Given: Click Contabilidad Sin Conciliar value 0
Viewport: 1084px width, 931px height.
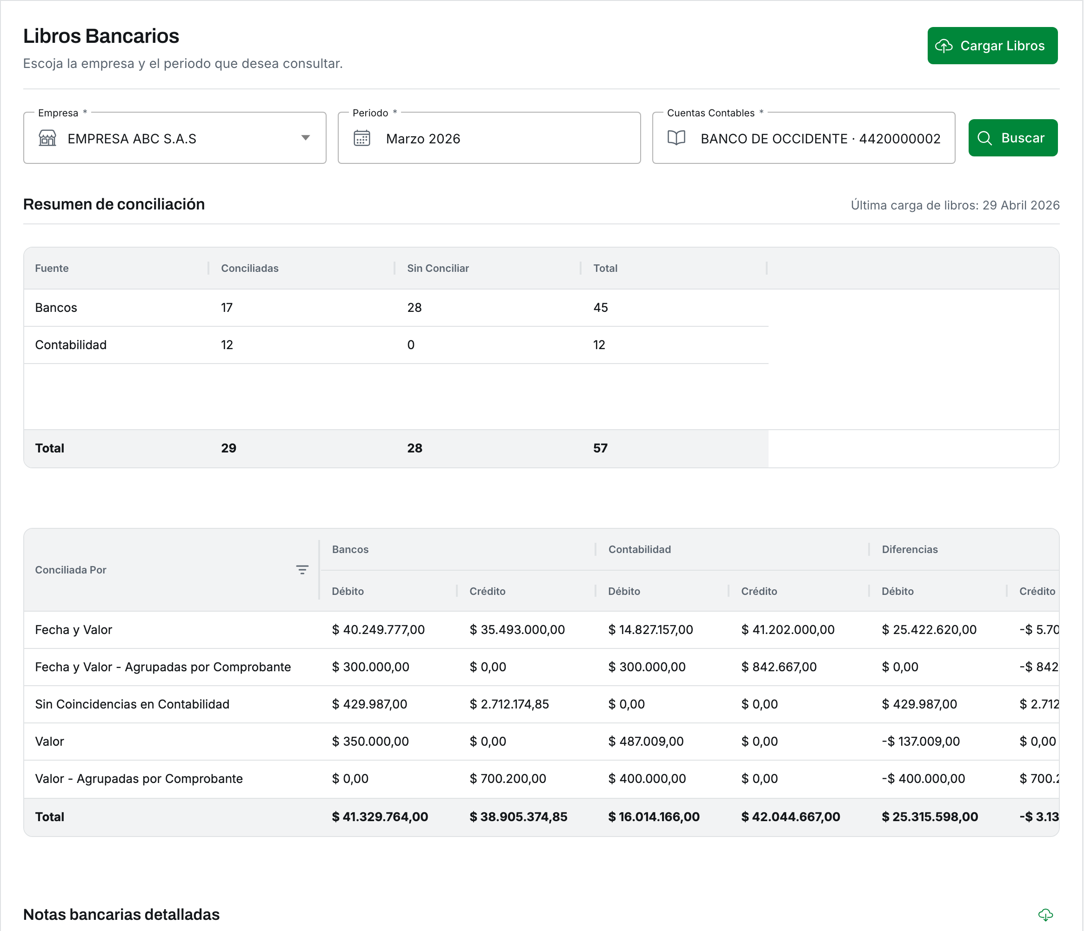Looking at the screenshot, I should pos(411,345).
